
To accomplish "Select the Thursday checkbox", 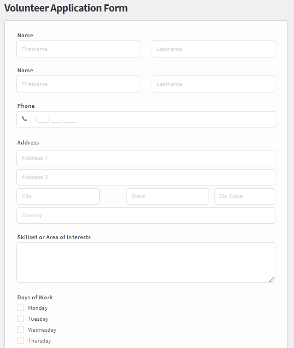I will (x=20, y=340).
